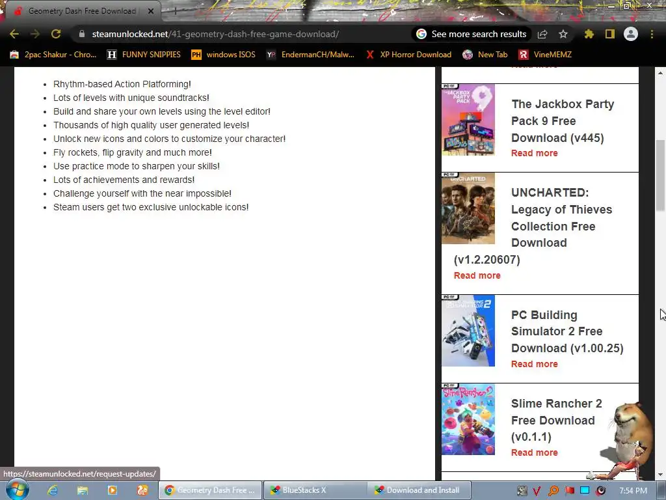Open the New Tab bookmark
The image size is (666, 500).
click(485, 55)
